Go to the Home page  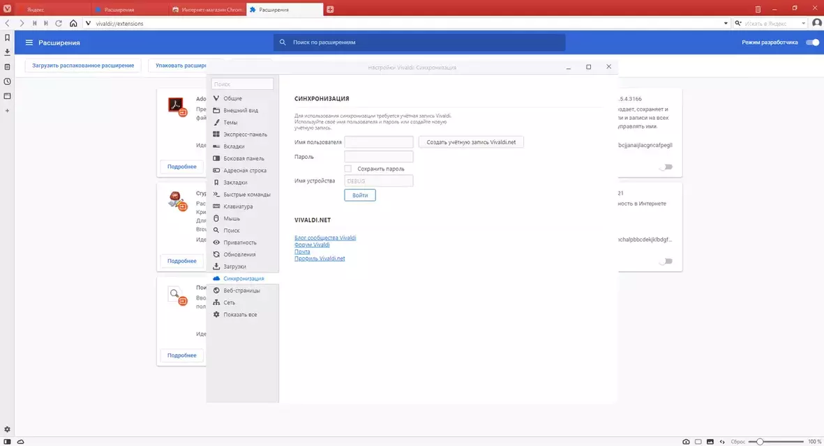(73, 23)
